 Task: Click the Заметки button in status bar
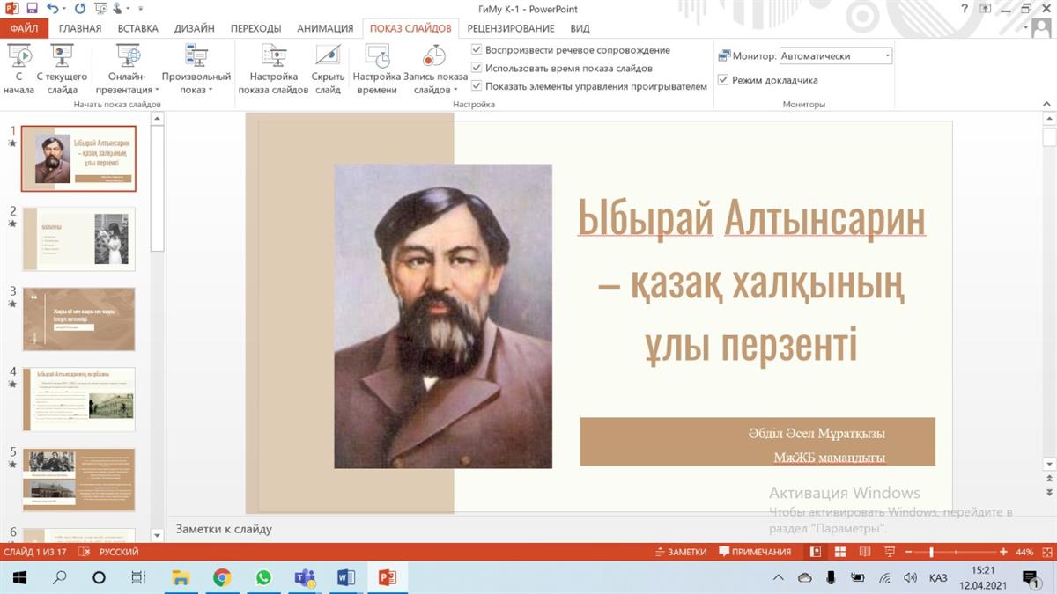(x=681, y=552)
